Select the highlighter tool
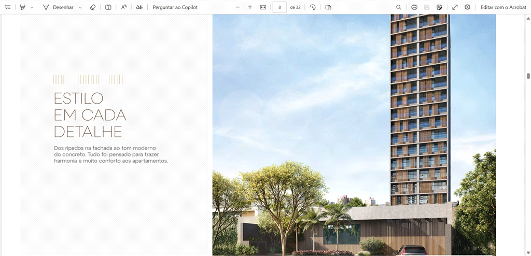This screenshot has height=256, width=531. tap(23, 7)
